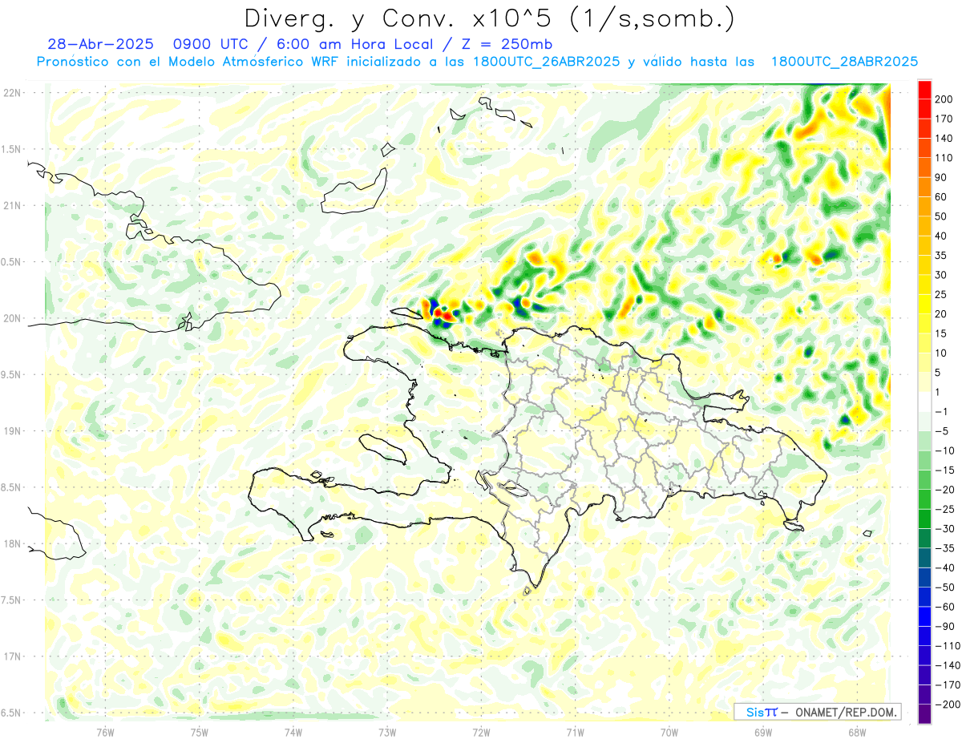
Task: Click the '-90' colorbar value
Action: click(x=946, y=627)
